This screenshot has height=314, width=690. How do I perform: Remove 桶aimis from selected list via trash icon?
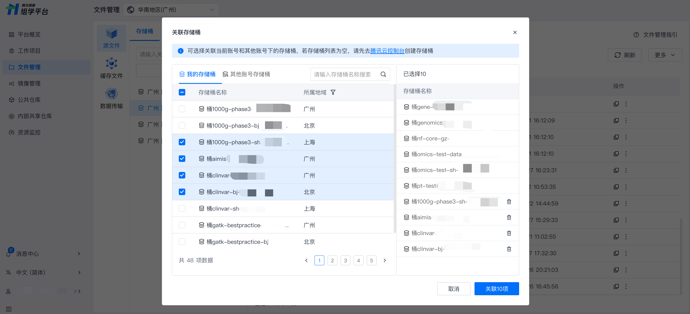pos(509,217)
